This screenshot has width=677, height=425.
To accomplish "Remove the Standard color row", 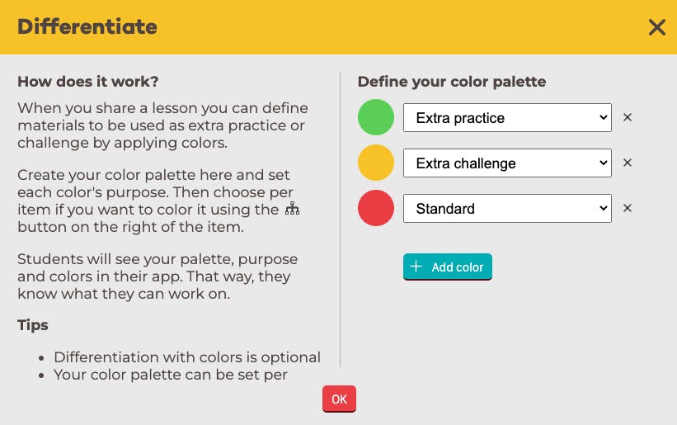I will pyautogui.click(x=628, y=209).
